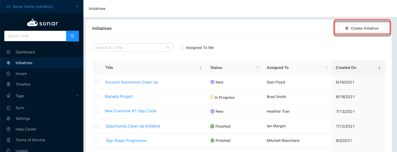Expand the Sonar Demo (sandbox) org dropdown

[x=77, y=7]
